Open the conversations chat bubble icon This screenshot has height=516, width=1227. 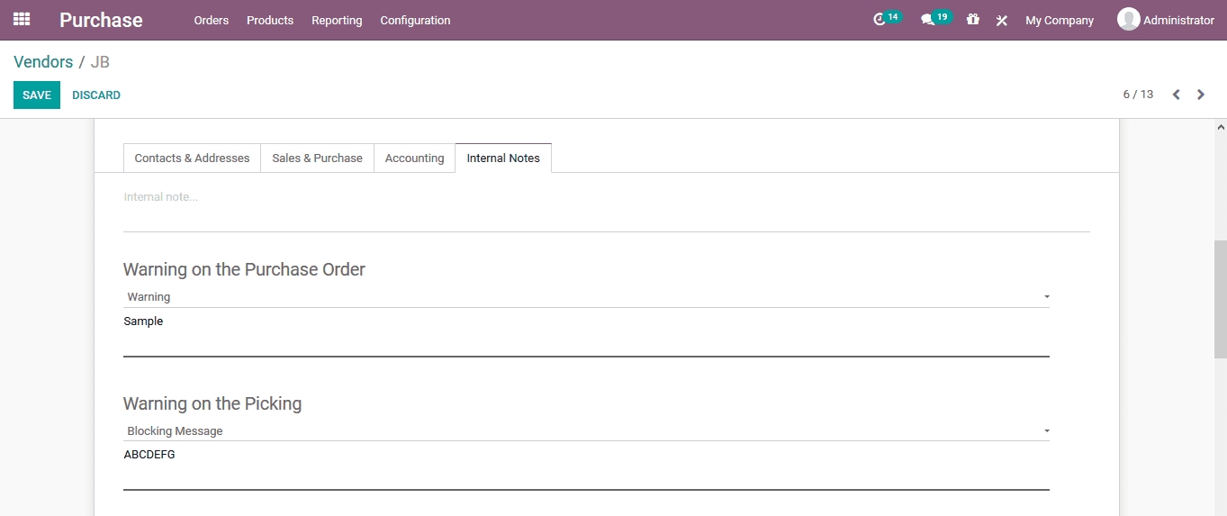coord(927,20)
